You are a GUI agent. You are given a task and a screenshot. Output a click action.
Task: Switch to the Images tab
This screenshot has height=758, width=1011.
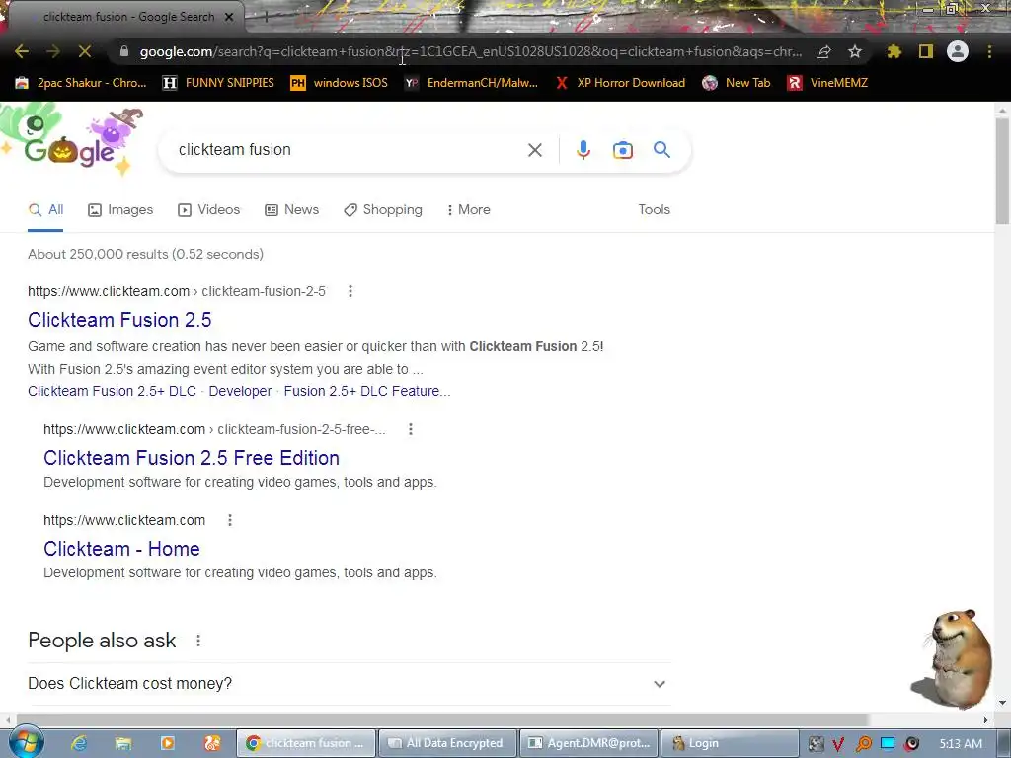pos(120,209)
